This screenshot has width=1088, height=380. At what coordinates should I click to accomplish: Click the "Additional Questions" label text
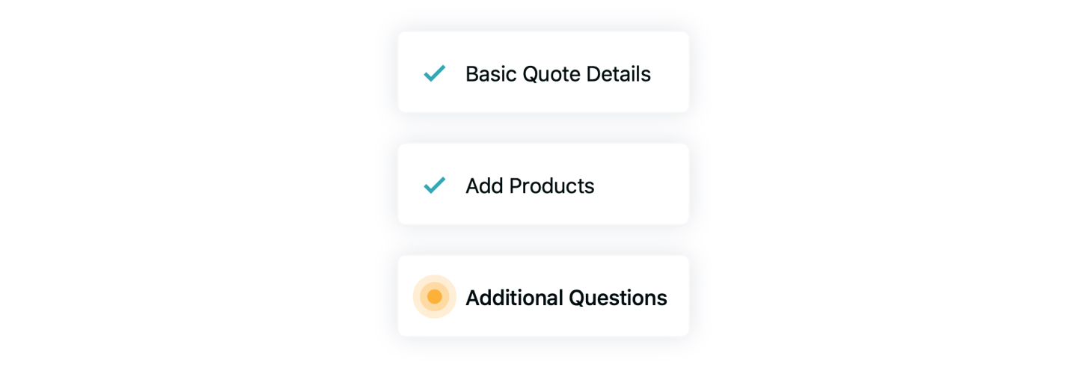(x=566, y=298)
